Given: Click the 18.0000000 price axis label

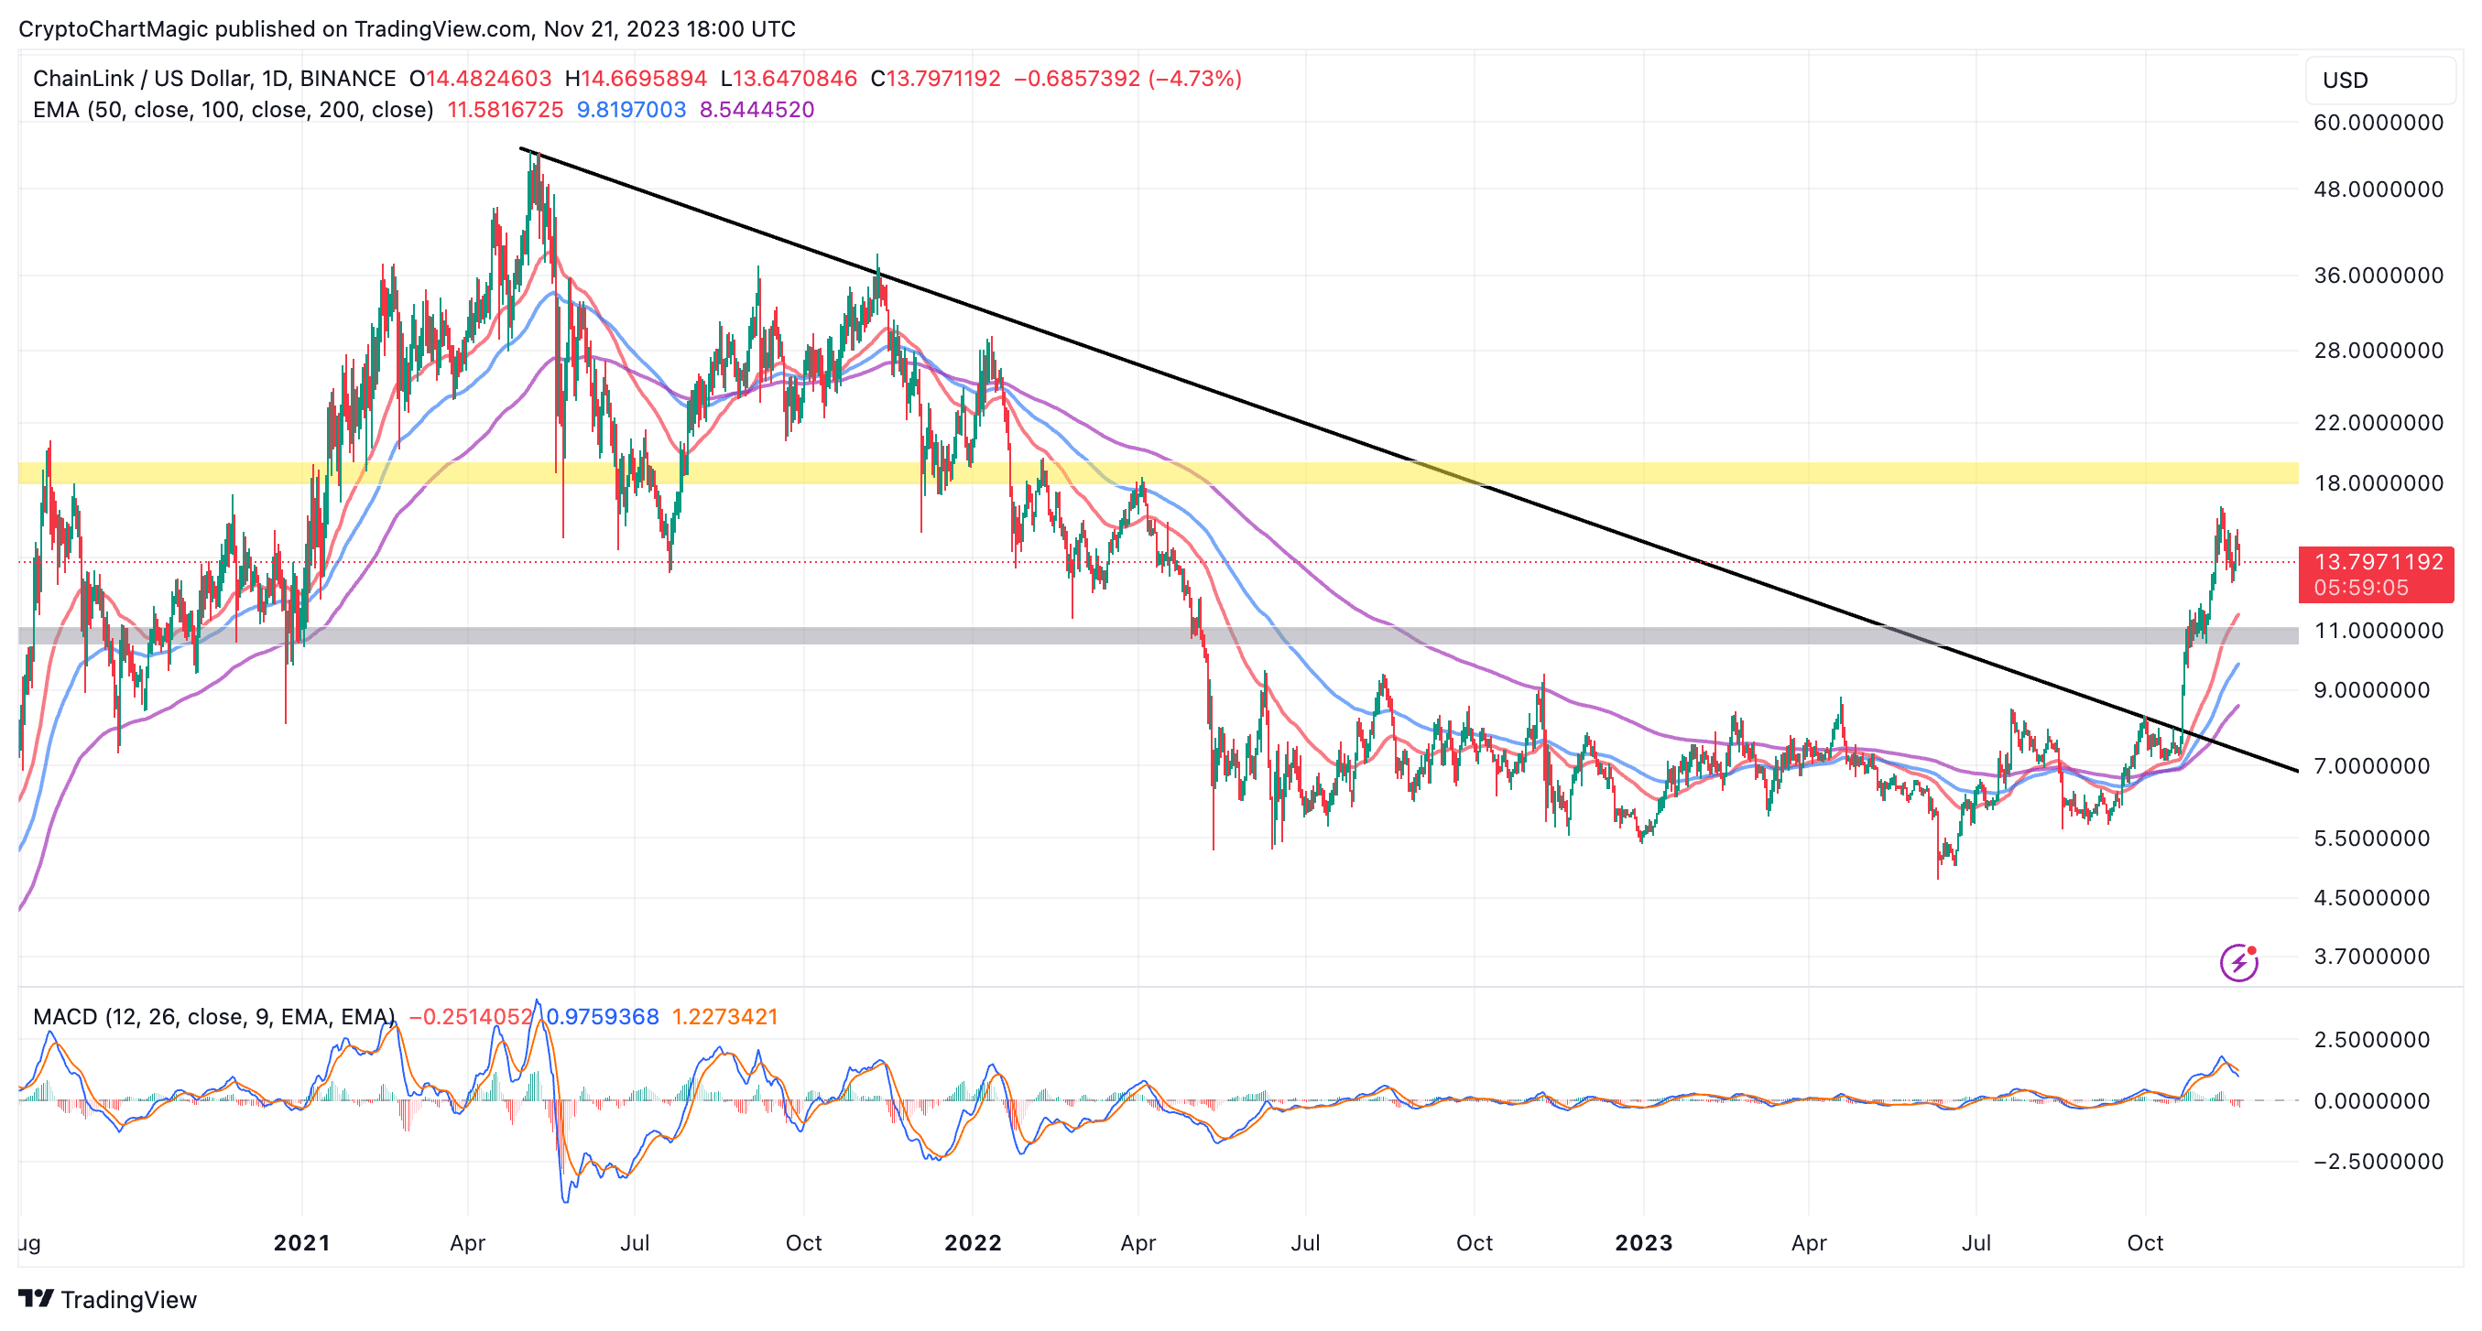Looking at the screenshot, I should (x=2378, y=482).
